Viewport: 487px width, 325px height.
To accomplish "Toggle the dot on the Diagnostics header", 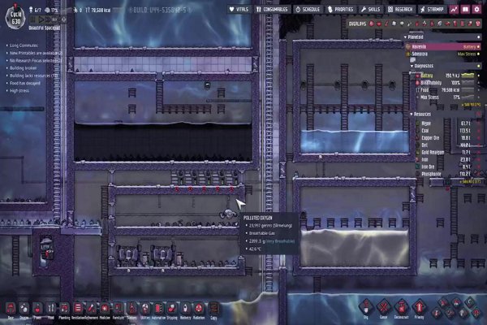I will 479,66.
